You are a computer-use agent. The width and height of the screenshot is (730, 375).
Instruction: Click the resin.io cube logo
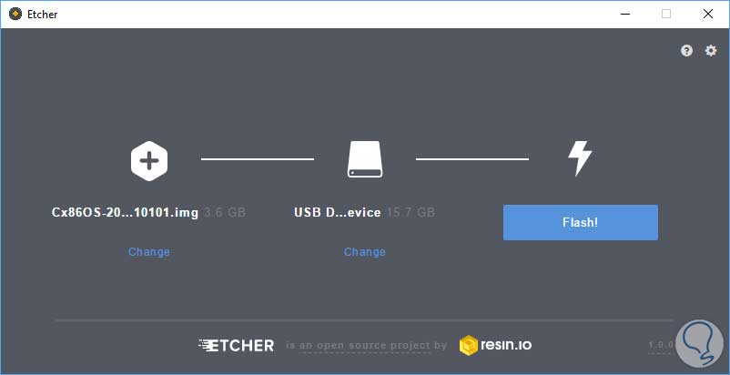(x=469, y=345)
